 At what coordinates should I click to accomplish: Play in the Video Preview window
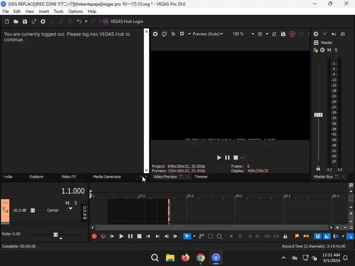219,158
